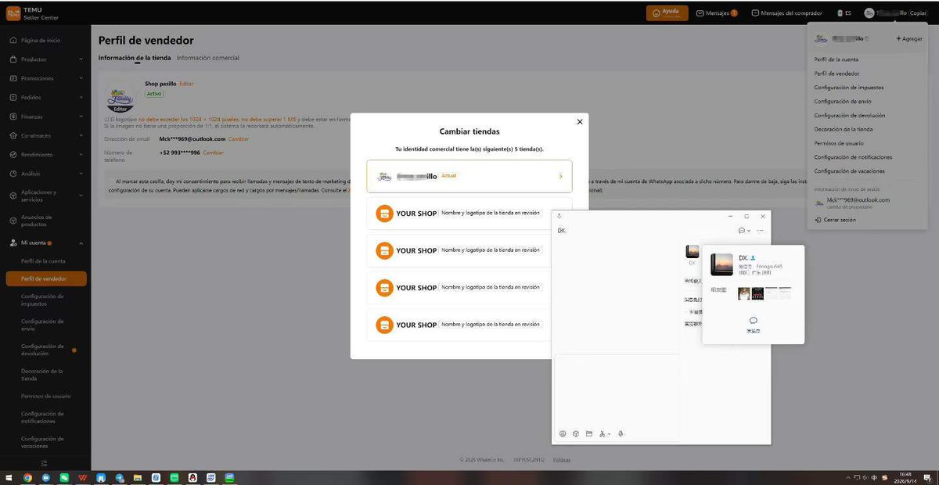
Task: Open Permisos de usuario in the sidebar
Action: 45,396
